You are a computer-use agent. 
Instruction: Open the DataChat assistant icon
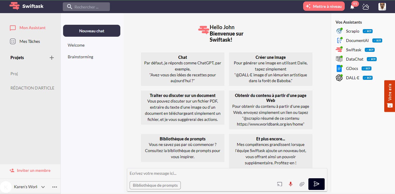click(339, 59)
